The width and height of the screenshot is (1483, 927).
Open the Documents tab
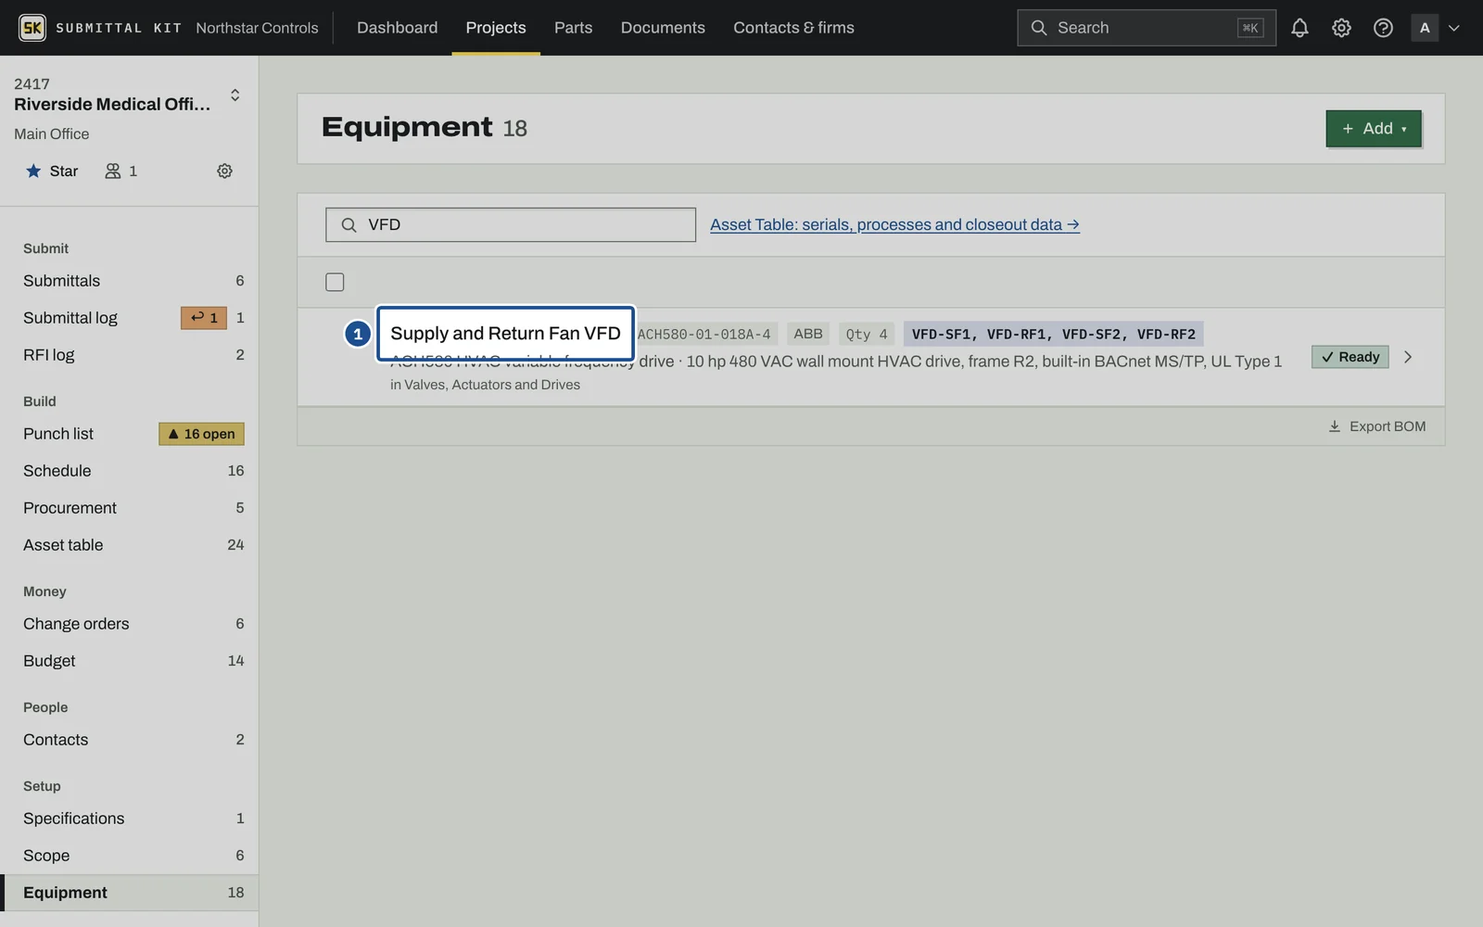[663, 28]
